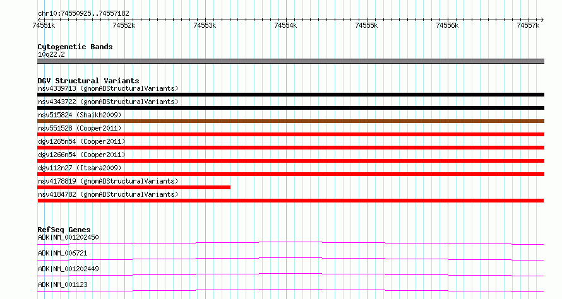
Task: Select the red dgv1265n54 variant bar
Action: coord(290,148)
